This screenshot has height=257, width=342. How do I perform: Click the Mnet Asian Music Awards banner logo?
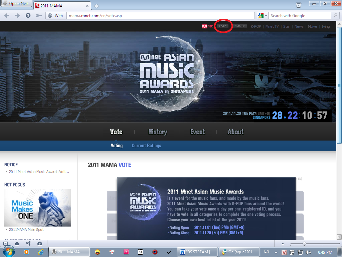(x=167, y=74)
